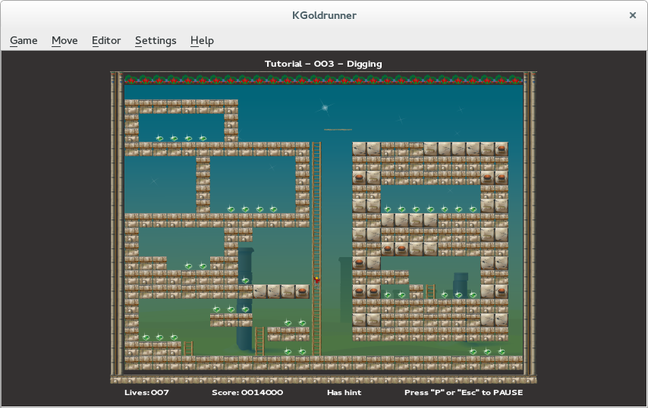
Task: Click the KGoldrunner window title
Action: point(324,15)
